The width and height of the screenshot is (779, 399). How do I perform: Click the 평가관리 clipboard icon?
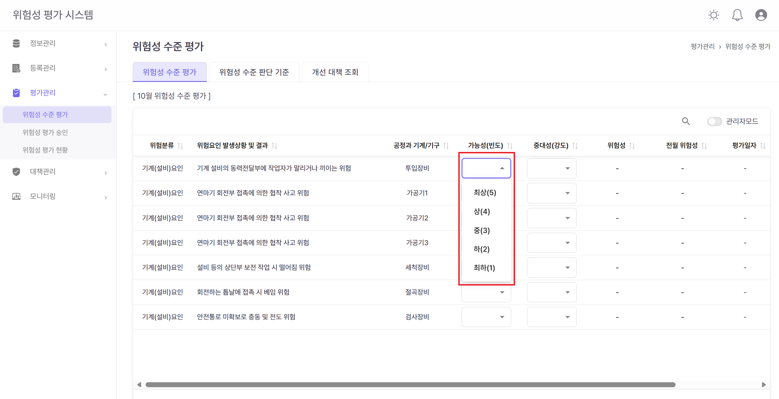tap(16, 93)
